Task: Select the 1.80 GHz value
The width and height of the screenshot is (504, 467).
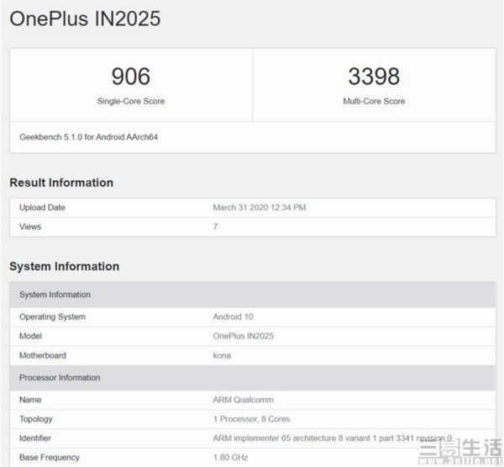Action: point(230,458)
